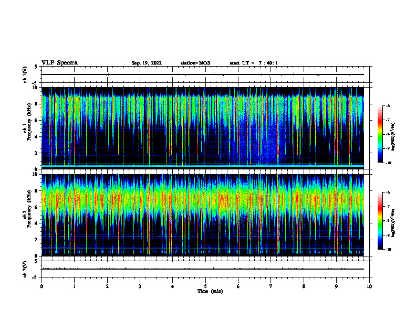Click the ch.1 voltage waveform trace

tap(203, 74)
